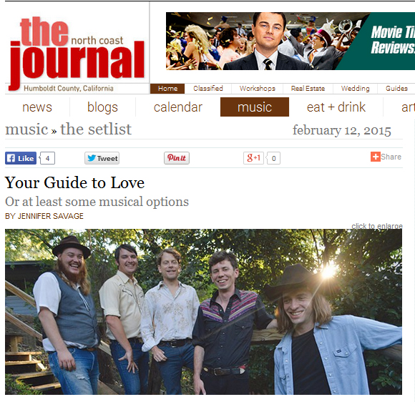Image resolution: width=415 pixels, height=402 pixels.
Task: Click the setlist breadcrumb link
Action: tap(96, 129)
